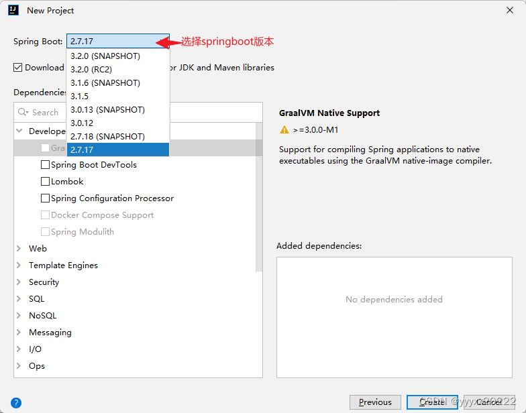
Task: Expand the Template Engines category
Action: [19, 265]
